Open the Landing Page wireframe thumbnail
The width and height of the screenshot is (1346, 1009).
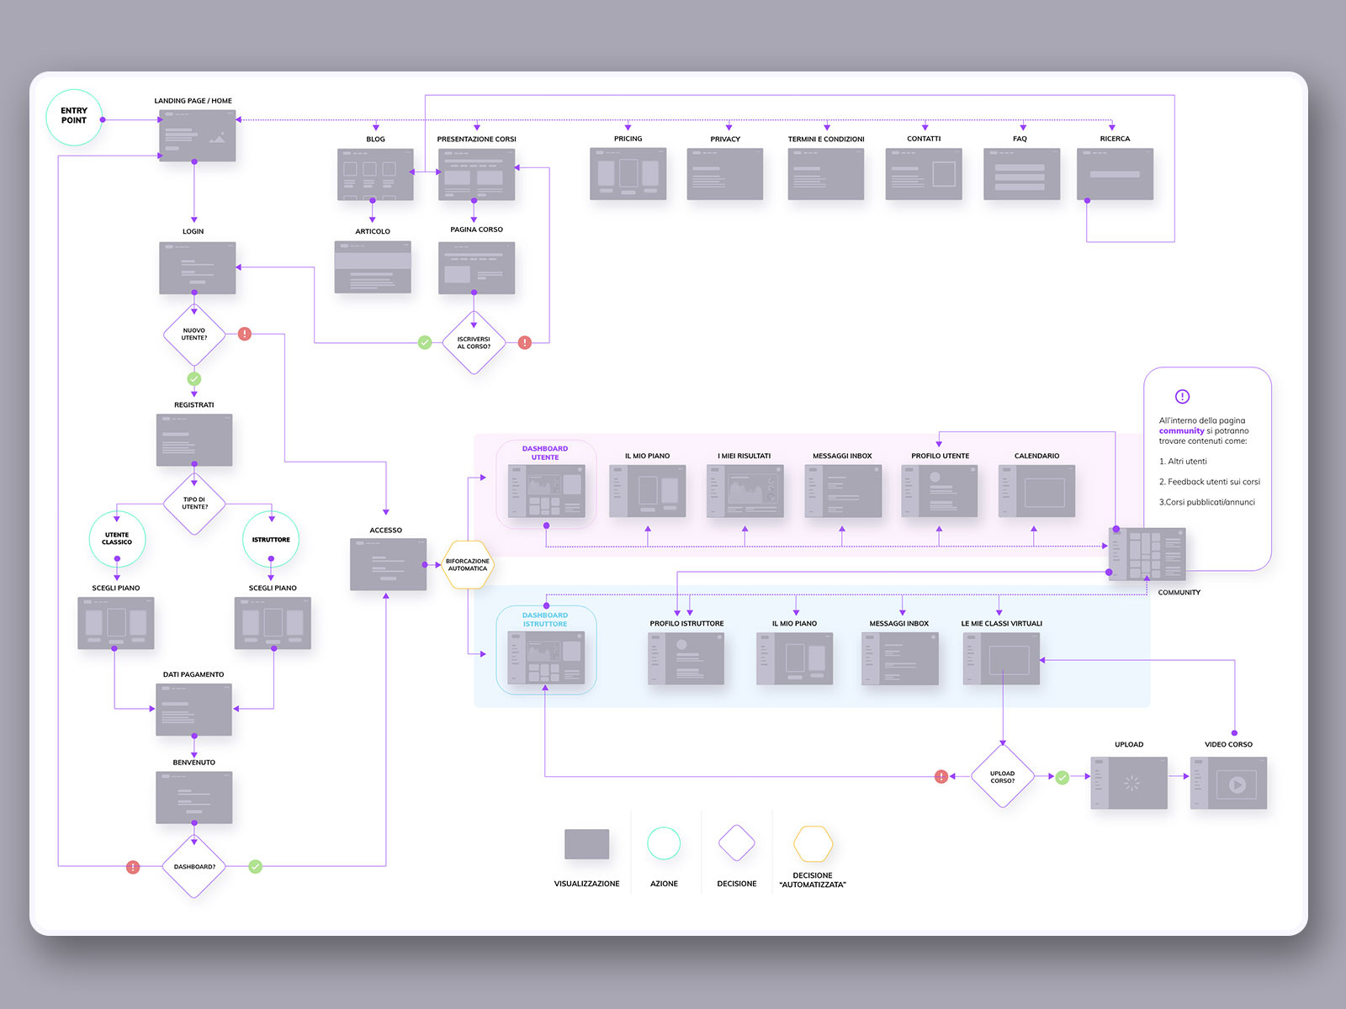(x=198, y=135)
